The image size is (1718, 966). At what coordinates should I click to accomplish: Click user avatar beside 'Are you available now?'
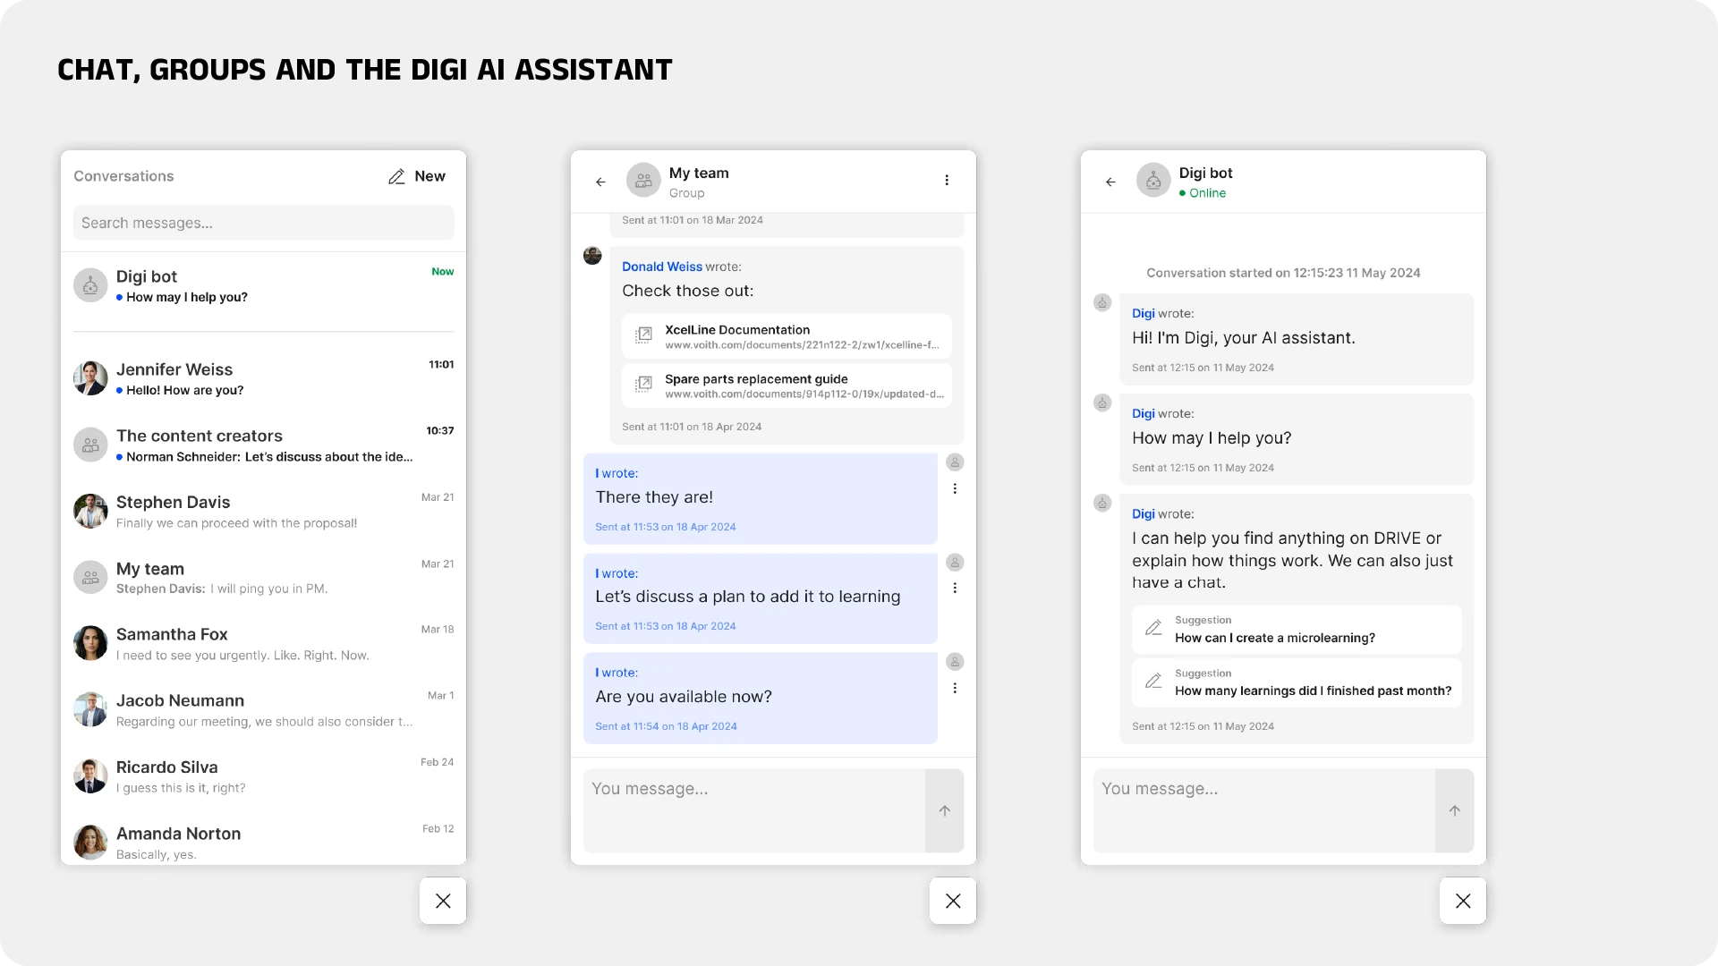click(x=955, y=662)
